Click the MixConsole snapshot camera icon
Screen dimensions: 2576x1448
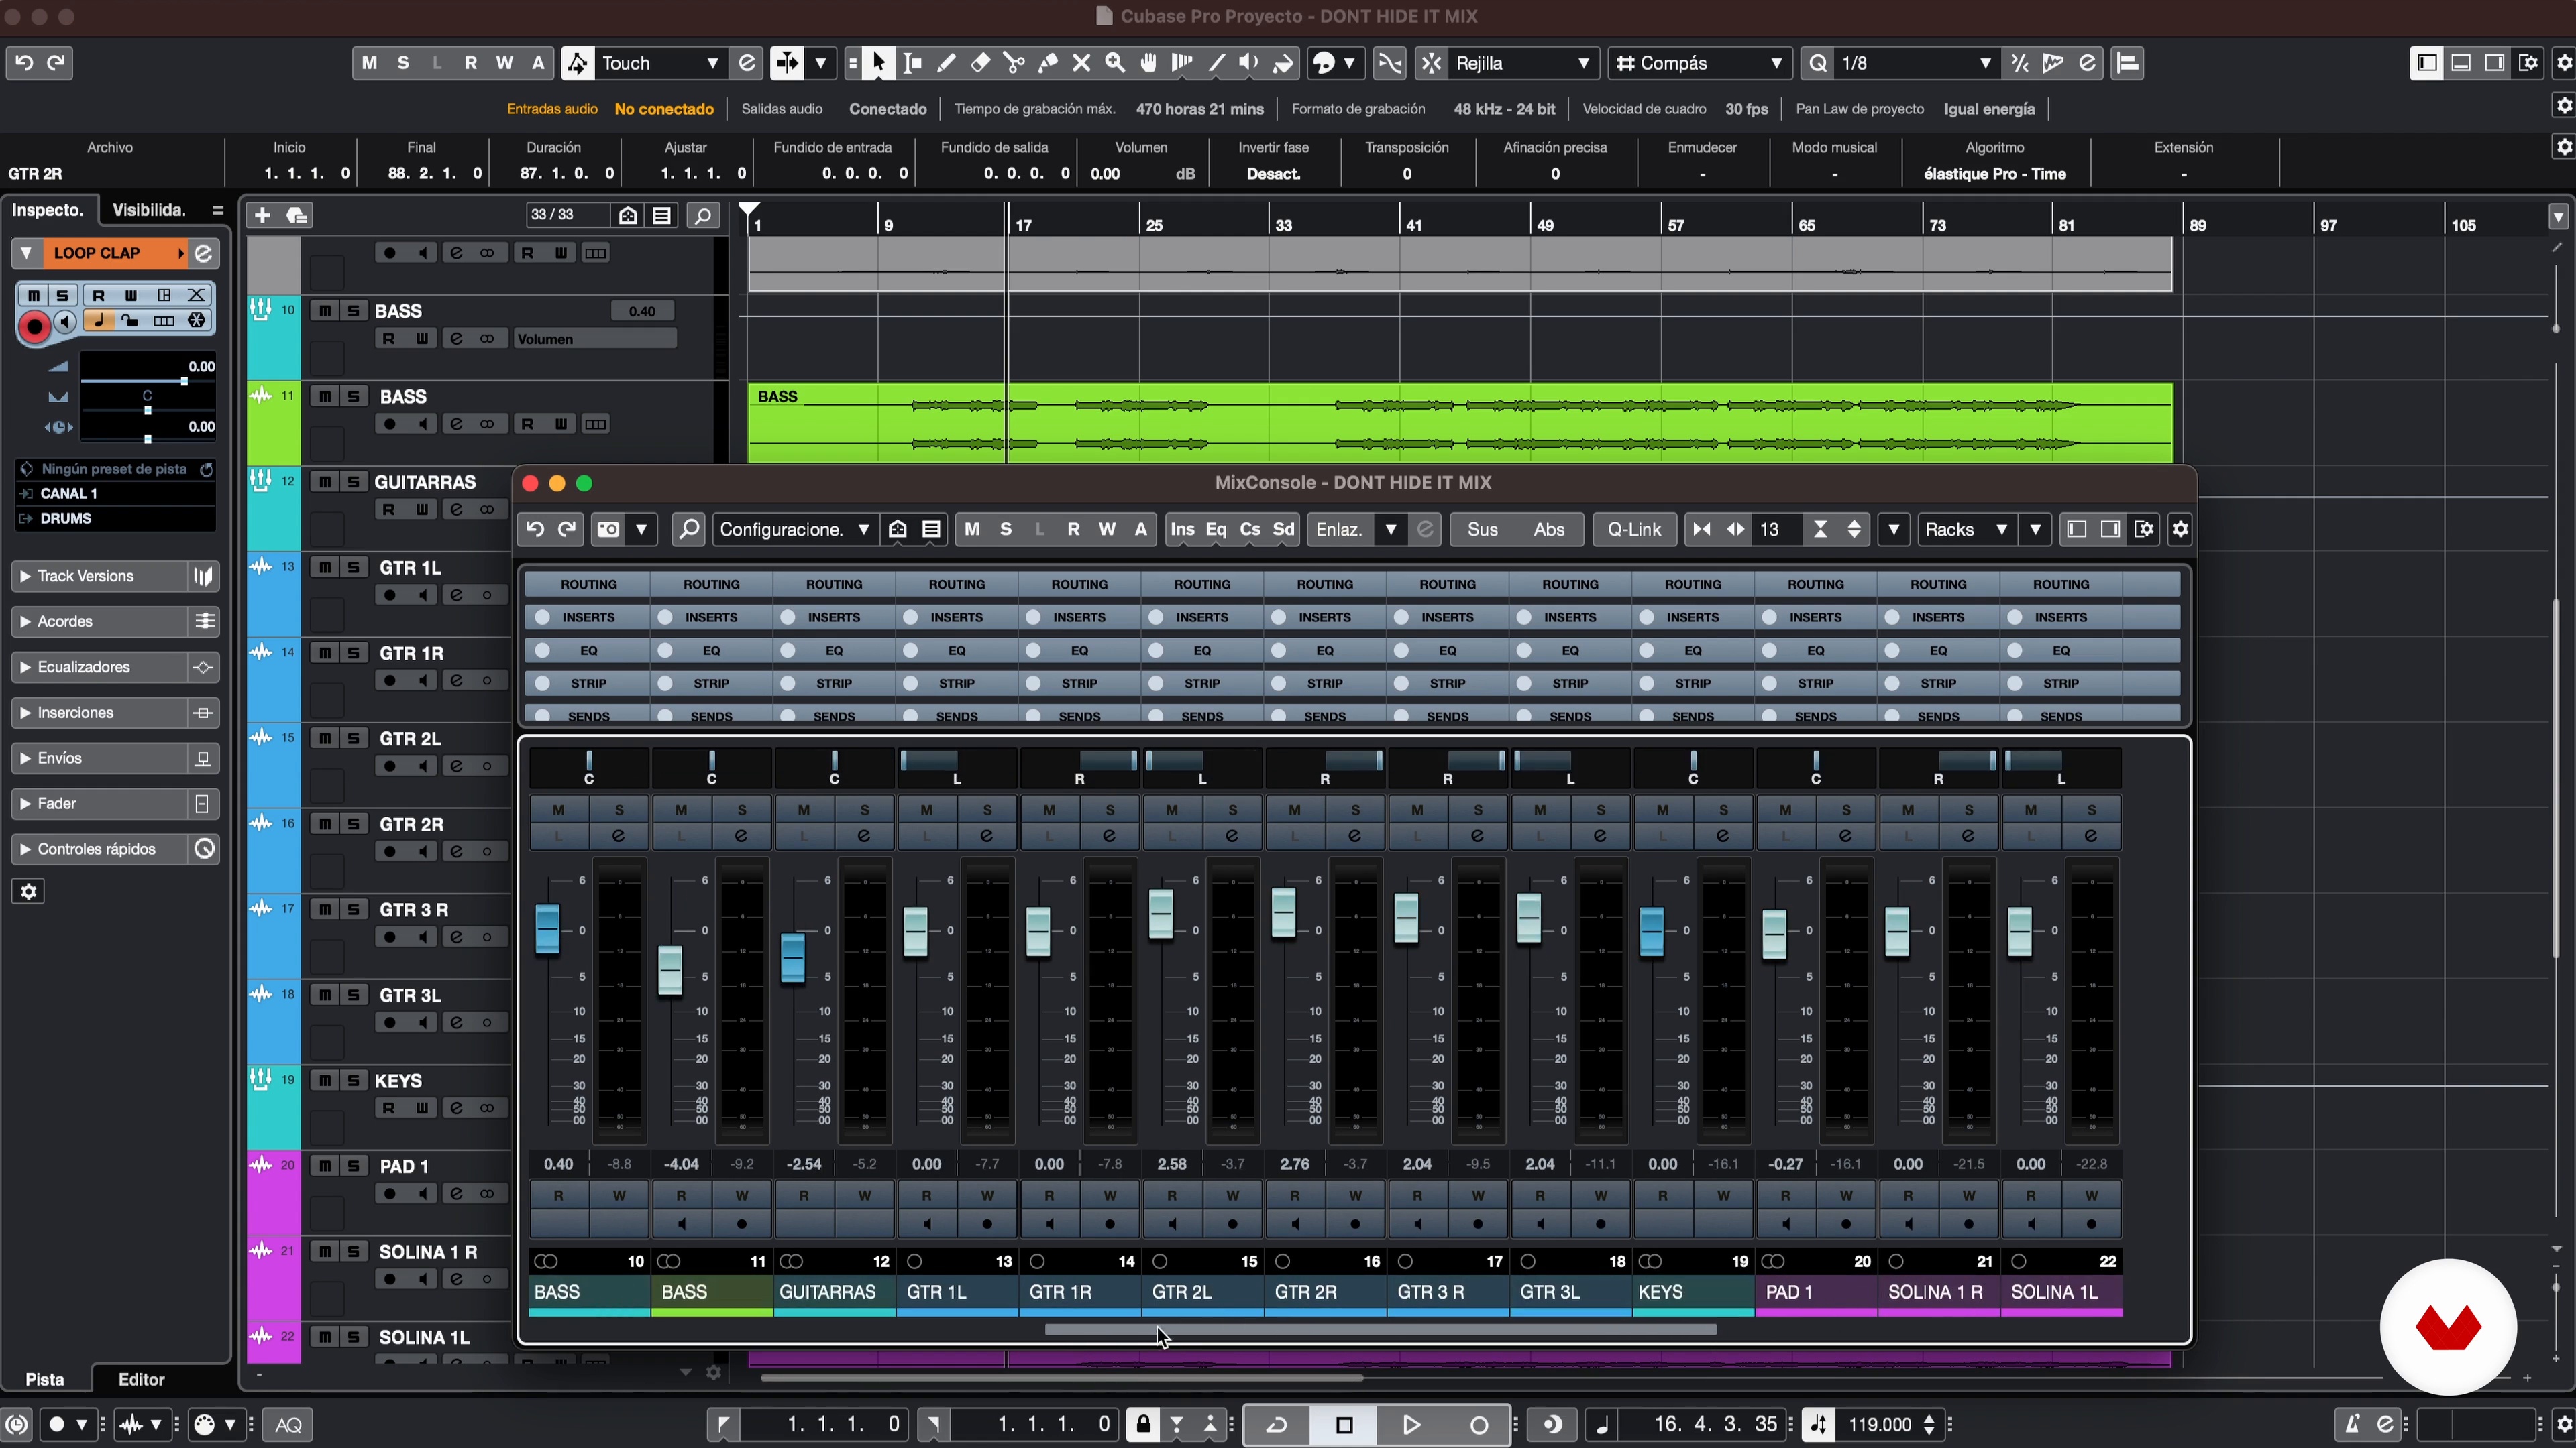(x=608, y=530)
